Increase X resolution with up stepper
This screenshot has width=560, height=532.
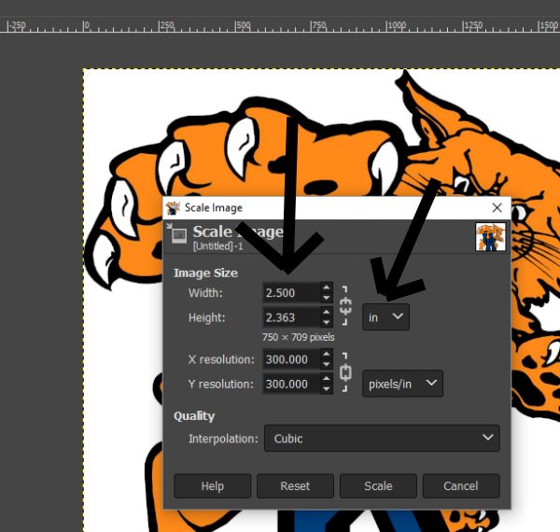click(326, 354)
